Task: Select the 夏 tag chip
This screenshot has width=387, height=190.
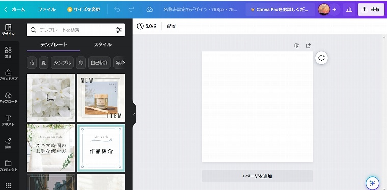Action: click(44, 63)
